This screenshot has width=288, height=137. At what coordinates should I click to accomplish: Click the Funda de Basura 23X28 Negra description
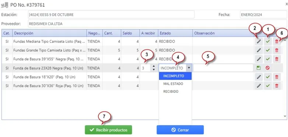pos(50,68)
